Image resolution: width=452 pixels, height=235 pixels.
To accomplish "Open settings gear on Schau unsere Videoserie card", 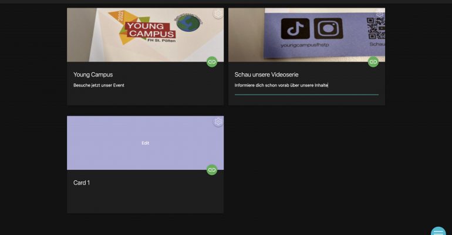I will 379,14.
